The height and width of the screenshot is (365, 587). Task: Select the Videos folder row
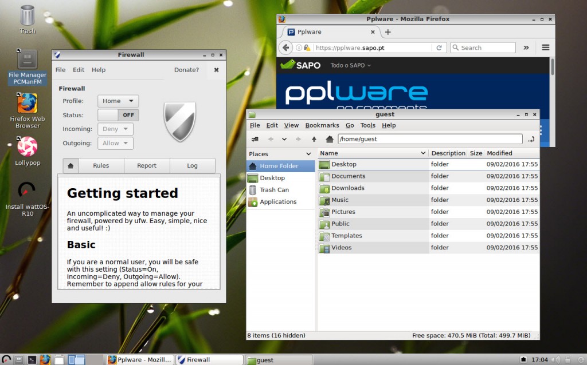[429, 248]
